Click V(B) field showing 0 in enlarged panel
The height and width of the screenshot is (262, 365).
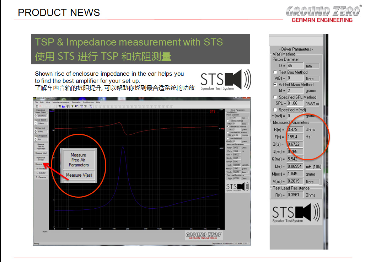tap(295, 78)
